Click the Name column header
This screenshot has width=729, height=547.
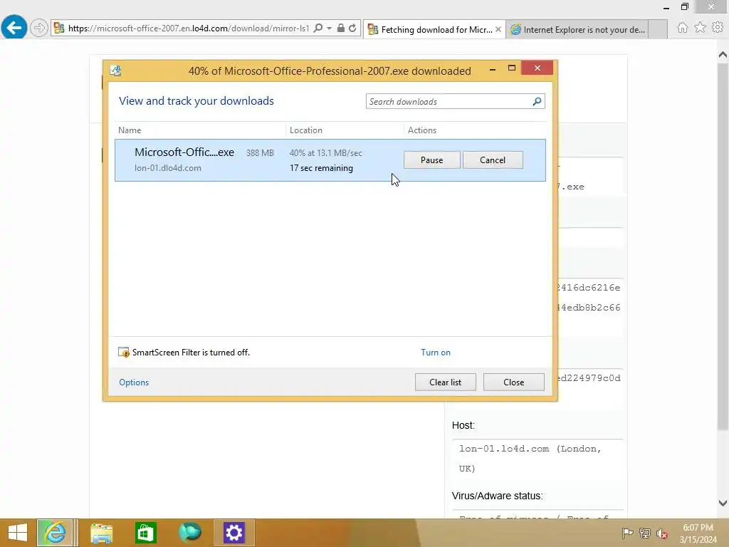[130, 130]
